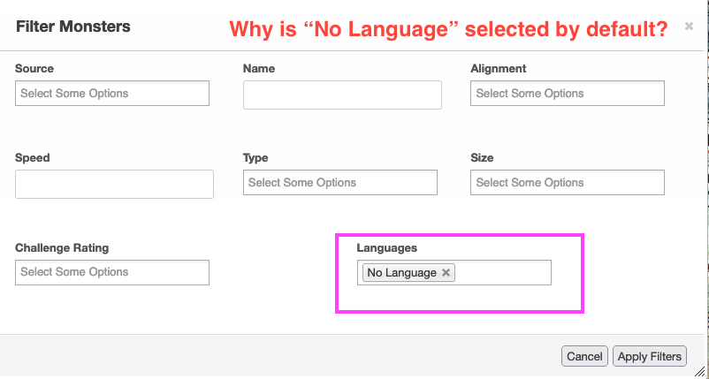
Task: Open the Type options dropdown
Action: pos(340,183)
